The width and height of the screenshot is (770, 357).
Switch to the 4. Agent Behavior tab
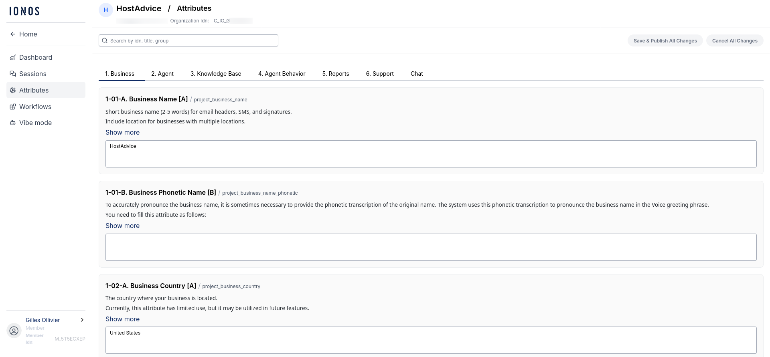point(282,74)
